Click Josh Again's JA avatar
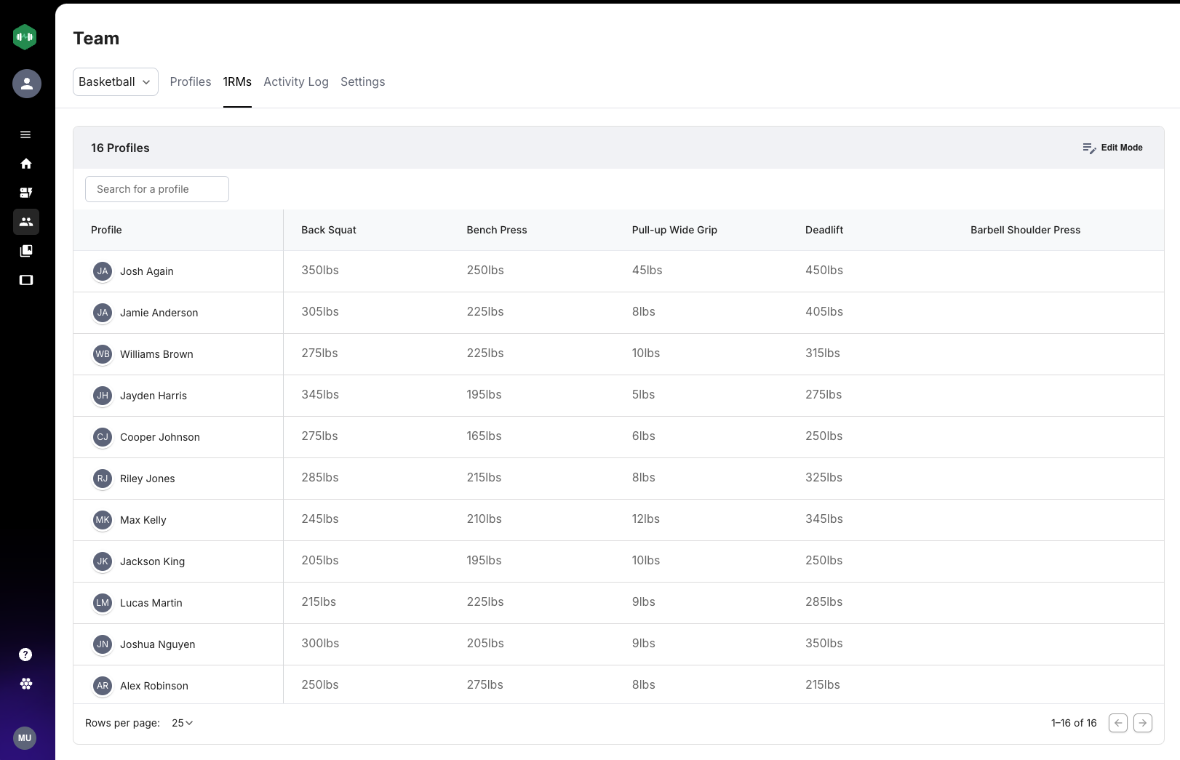Viewport: 1180px width, 760px height. (x=103, y=271)
